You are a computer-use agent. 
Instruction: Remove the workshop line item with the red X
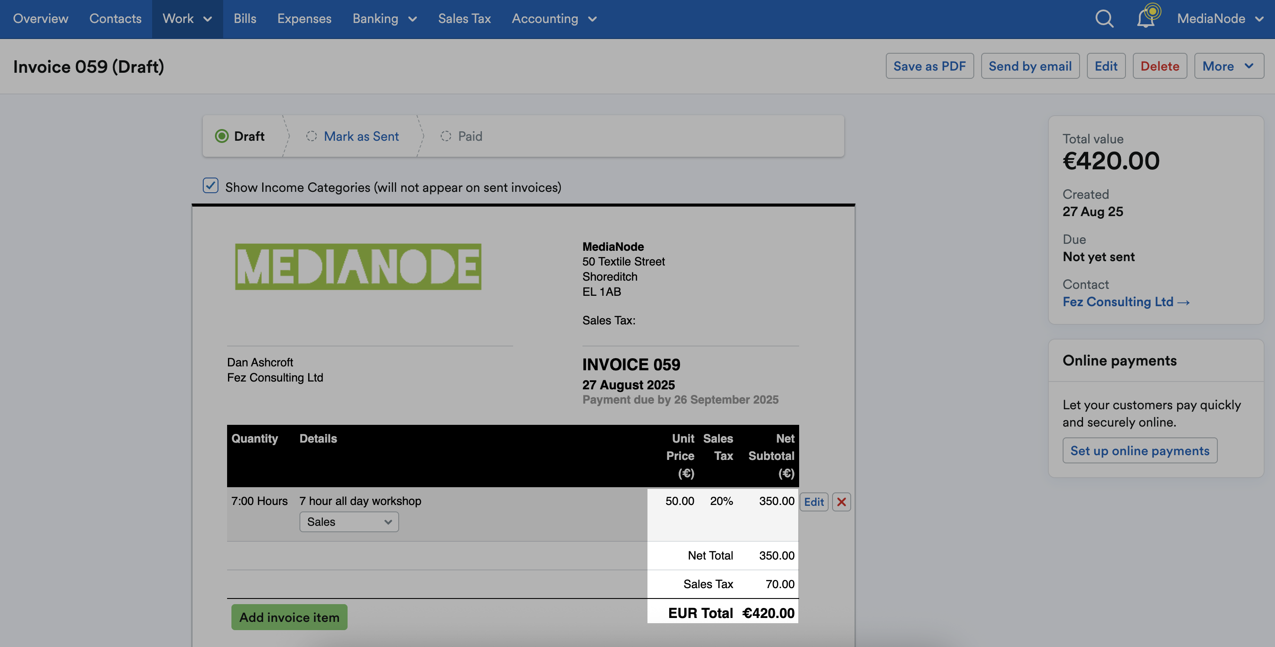841,501
